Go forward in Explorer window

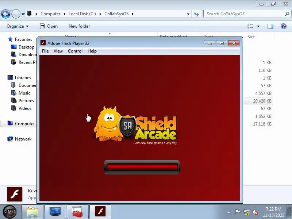coord(16,14)
